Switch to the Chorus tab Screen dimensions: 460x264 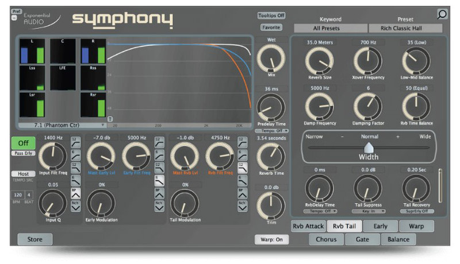(x=326, y=239)
